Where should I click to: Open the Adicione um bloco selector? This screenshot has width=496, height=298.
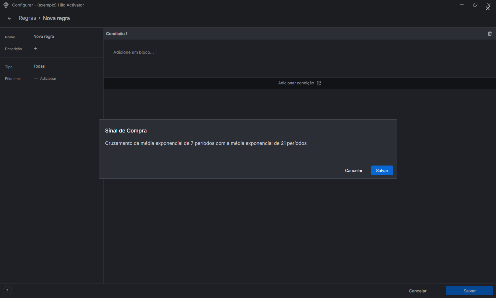[x=133, y=52]
